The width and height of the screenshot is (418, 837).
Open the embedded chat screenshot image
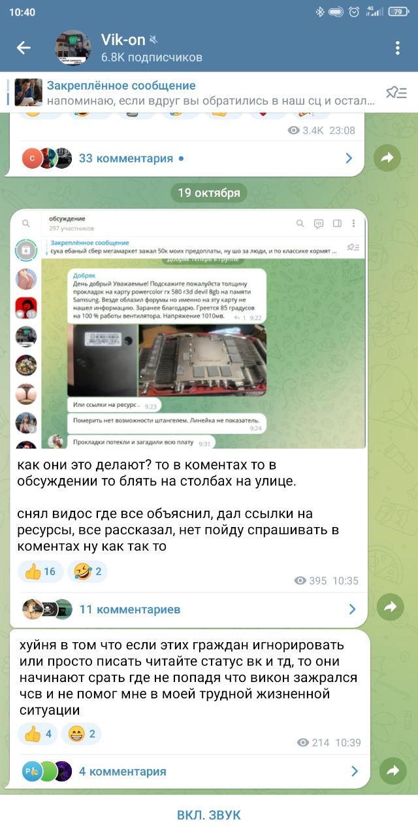point(189,330)
